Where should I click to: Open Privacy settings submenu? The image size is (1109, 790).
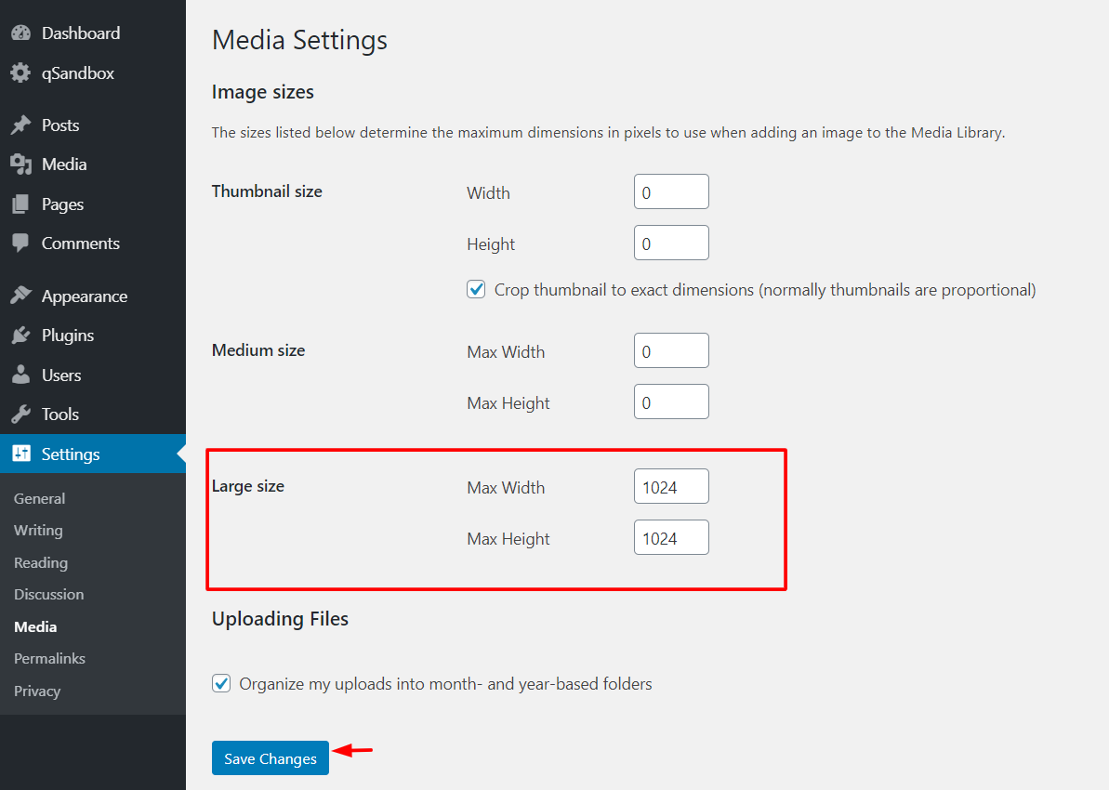(37, 691)
